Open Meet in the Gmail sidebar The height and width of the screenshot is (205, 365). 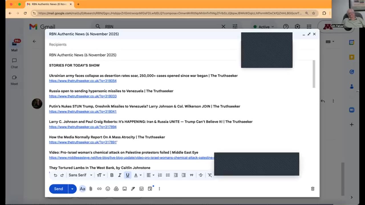point(14,80)
